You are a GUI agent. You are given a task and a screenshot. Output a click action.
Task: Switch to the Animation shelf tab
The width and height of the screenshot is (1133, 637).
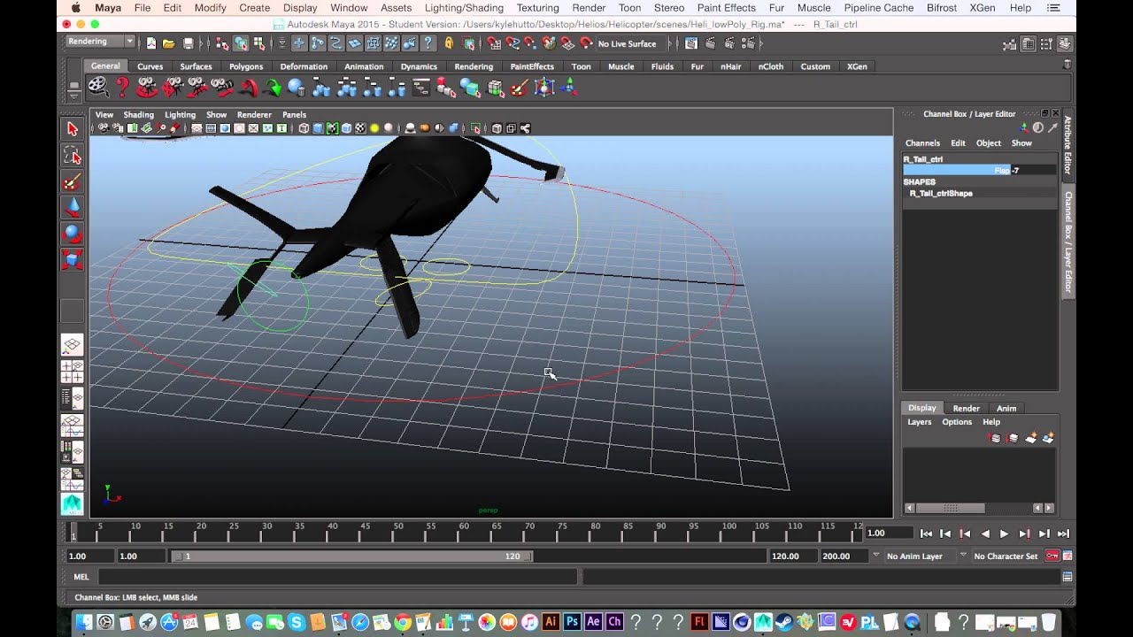click(x=364, y=66)
